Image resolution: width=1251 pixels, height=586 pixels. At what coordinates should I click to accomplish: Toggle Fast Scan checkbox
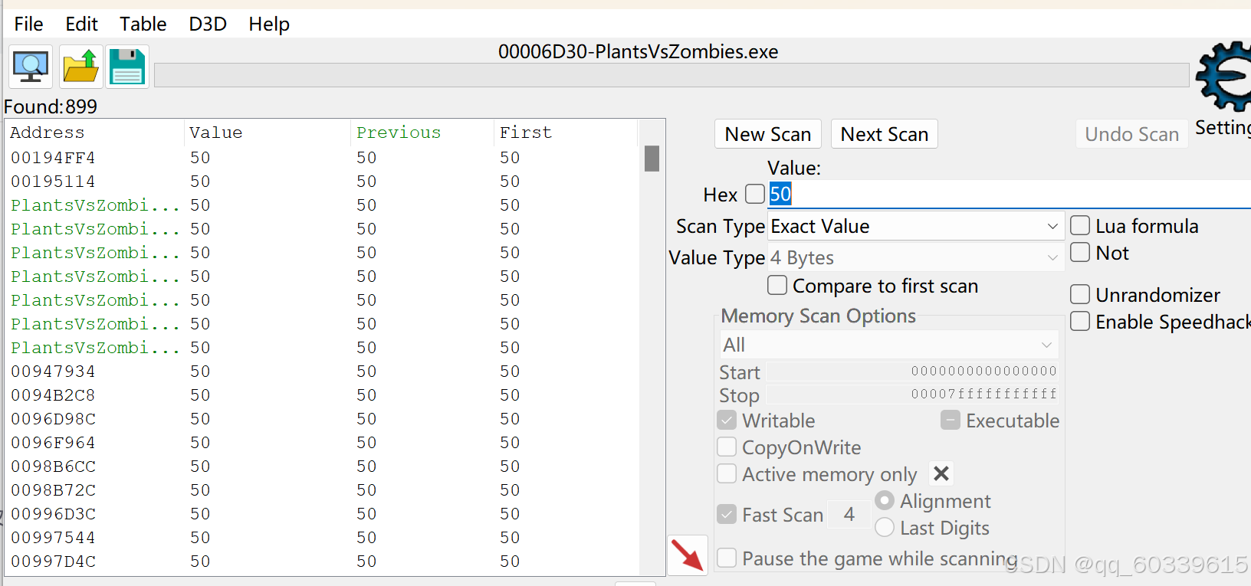(x=727, y=514)
